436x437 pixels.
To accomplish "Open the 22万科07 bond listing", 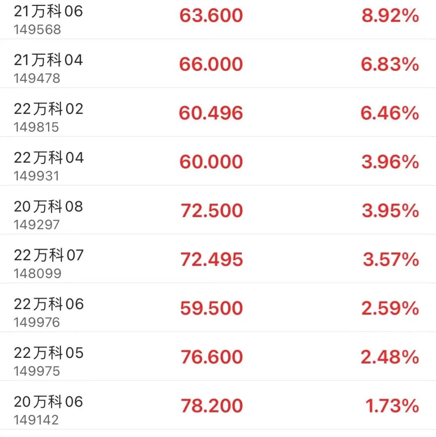I will [x=48, y=255].
